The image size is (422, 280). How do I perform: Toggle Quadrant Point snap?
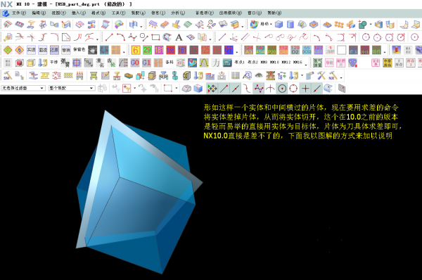click(x=293, y=89)
